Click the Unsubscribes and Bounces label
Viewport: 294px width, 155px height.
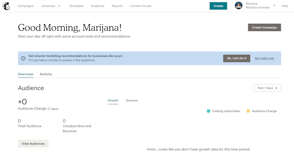(x=77, y=129)
